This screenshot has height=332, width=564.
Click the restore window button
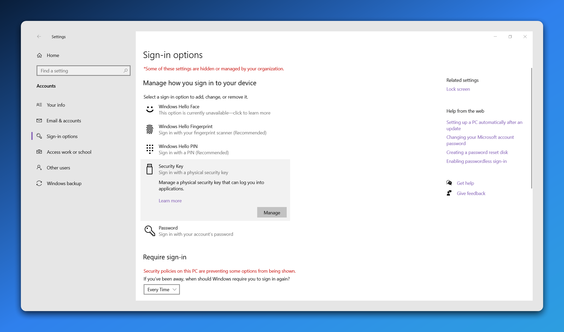pyautogui.click(x=510, y=37)
